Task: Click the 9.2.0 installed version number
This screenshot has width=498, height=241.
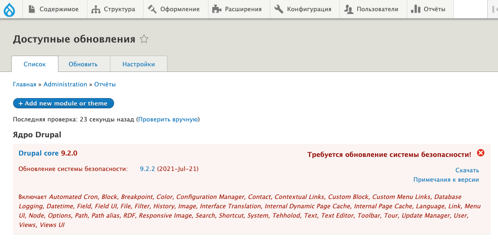Action: coord(69,153)
